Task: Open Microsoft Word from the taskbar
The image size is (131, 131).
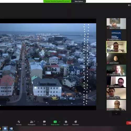Action: pyautogui.click(x=11, y=129)
